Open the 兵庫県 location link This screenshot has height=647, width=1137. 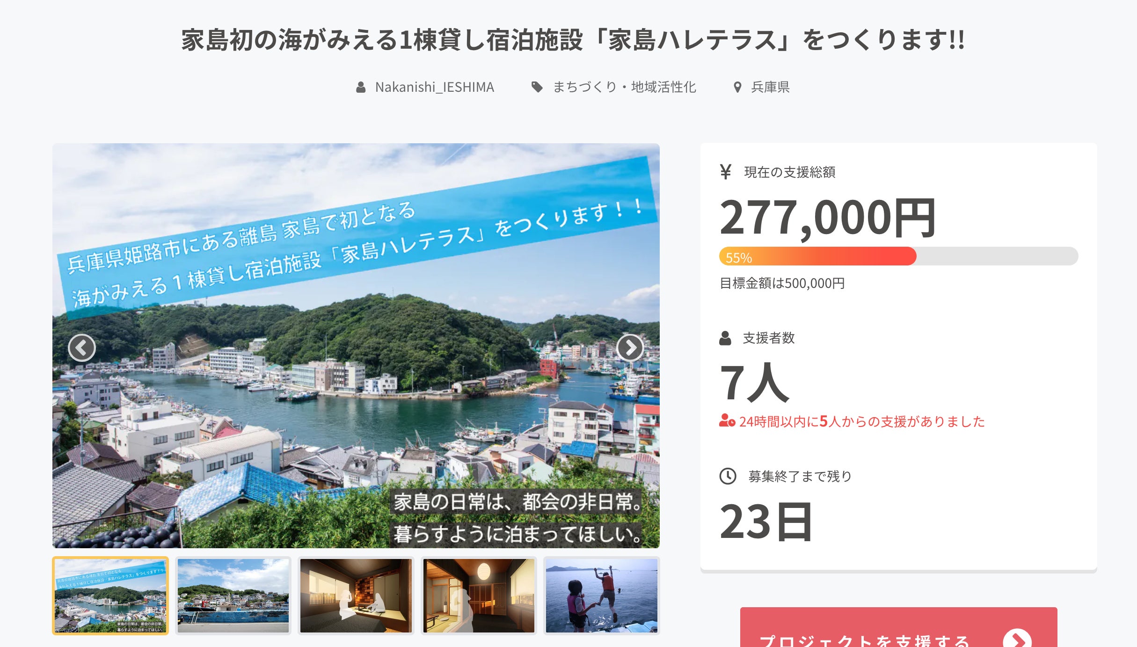pyautogui.click(x=770, y=87)
